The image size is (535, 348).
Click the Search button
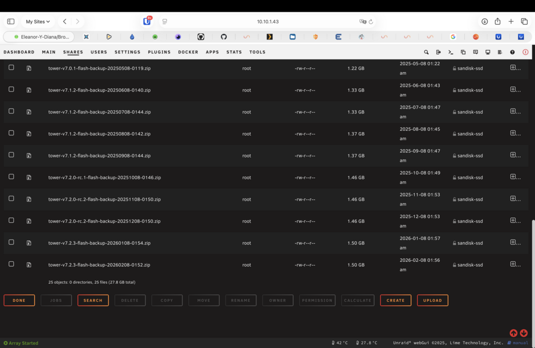click(x=93, y=300)
